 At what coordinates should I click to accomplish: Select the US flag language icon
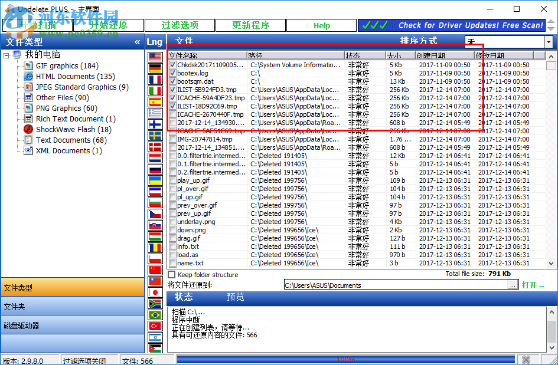pyautogui.click(x=155, y=57)
